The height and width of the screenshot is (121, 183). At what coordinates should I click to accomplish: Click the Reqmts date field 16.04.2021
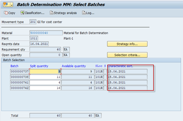[39, 44]
